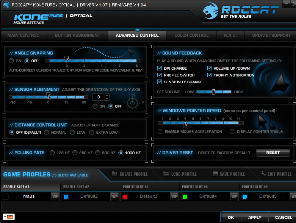Image resolution: width=296 pixels, height=223 pixels.
Task: Set Distance Control Unit to Normal
Action: [x=47, y=133]
